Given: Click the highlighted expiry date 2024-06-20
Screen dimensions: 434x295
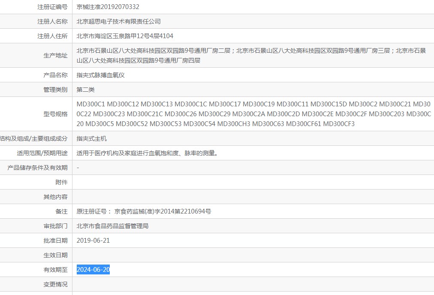Looking at the screenshot, I should [x=93, y=270].
